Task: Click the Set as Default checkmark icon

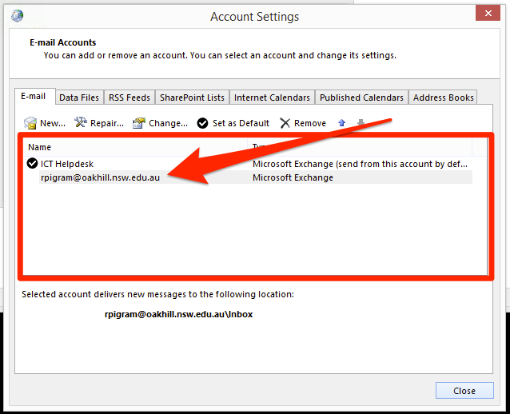Action: click(202, 123)
